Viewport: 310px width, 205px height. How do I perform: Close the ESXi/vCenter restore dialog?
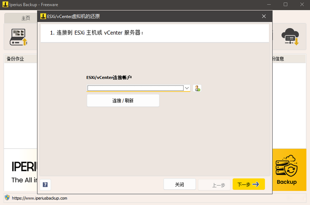pos(264,16)
